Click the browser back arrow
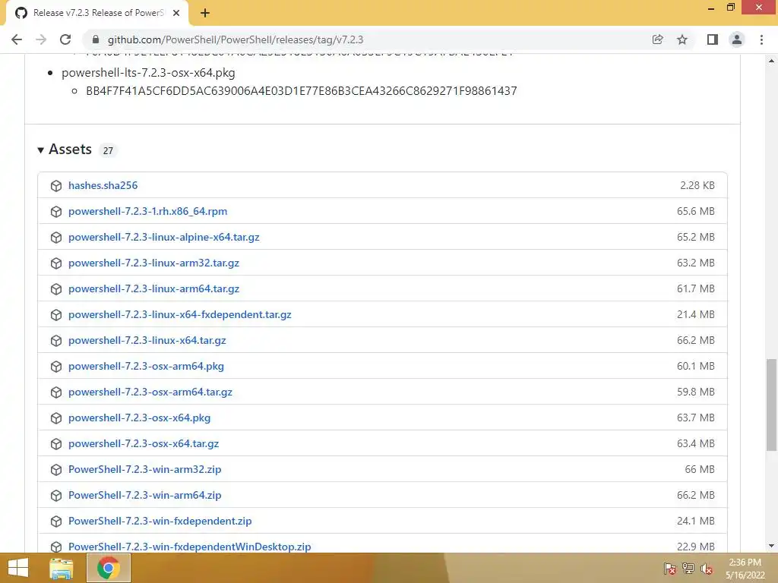778x583 pixels. [x=17, y=39]
